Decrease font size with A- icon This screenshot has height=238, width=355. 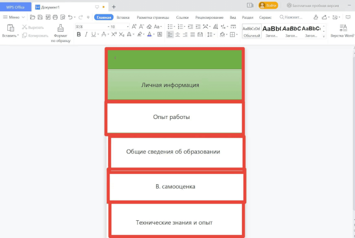point(142,27)
